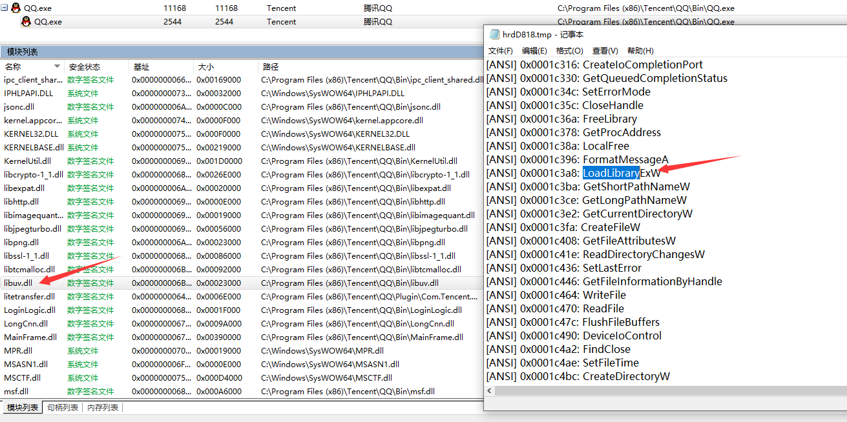Sort the module list by the 路径 column
847x422 pixels.
tap(371, 66)
